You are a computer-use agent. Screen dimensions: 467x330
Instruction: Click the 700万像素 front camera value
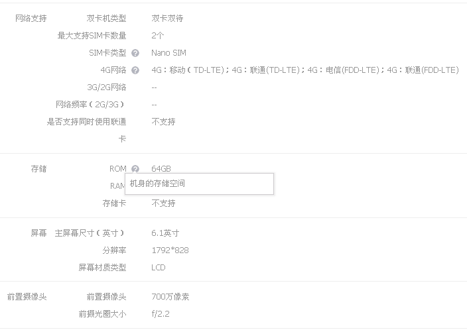click(x=170, y=297)
